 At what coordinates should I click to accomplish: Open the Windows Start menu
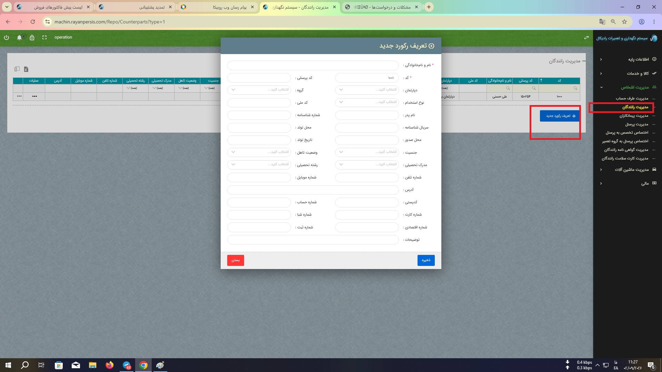(8, 365)
